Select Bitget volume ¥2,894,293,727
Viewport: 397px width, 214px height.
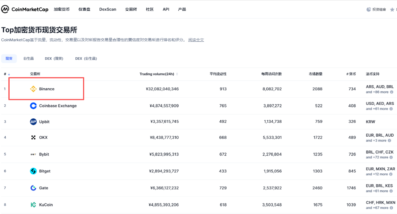(x=164, y=171)
